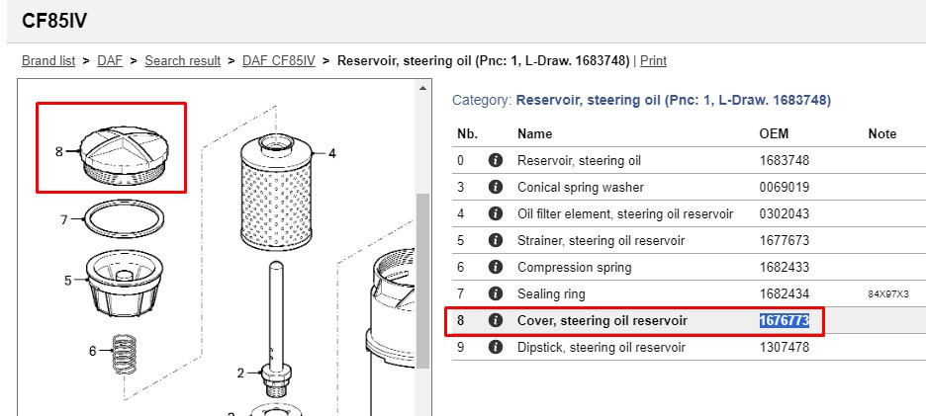Click OEM number 1682434

coord(785,293)
